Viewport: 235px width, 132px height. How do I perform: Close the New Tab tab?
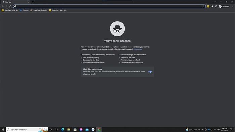pos(28,2)
